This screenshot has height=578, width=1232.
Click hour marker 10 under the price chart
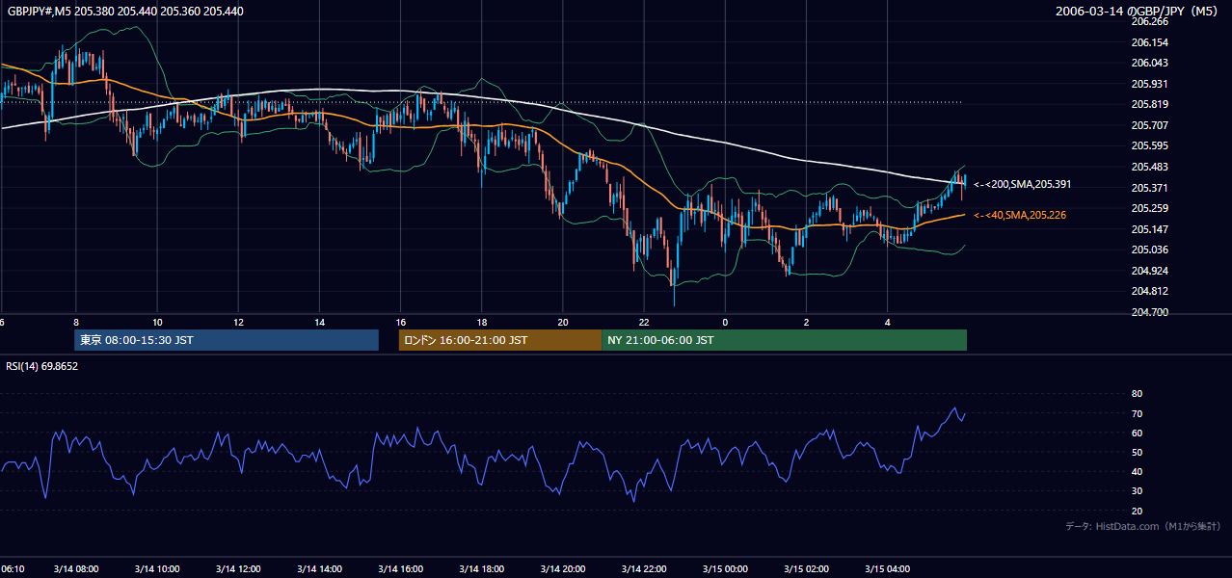157,323
